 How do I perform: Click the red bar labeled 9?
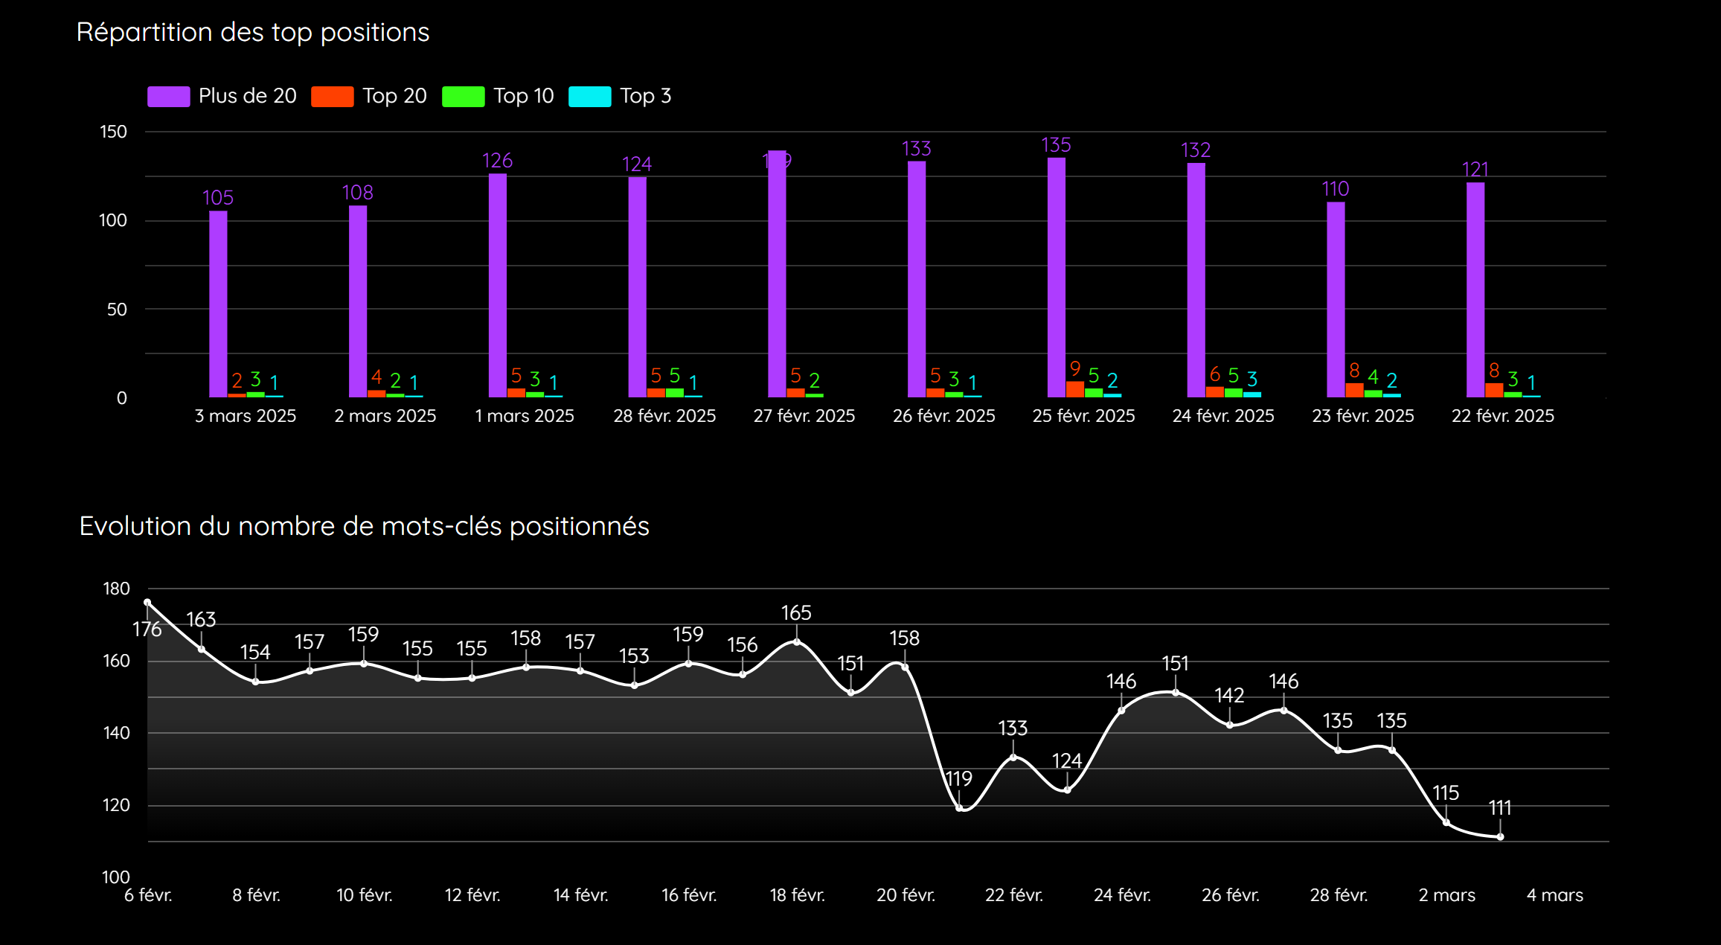point(1074,389)
